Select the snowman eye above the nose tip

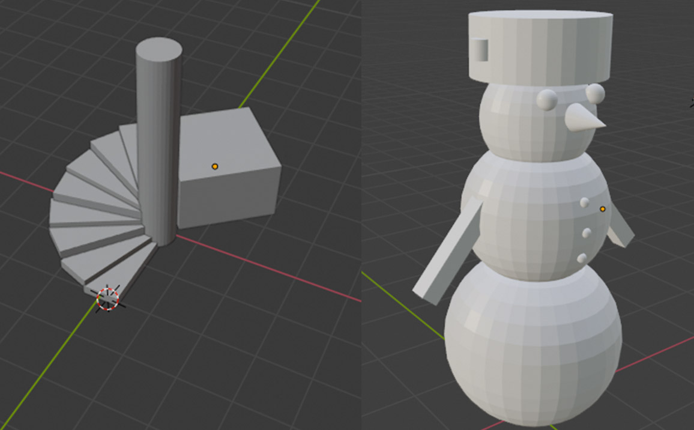click(596, 94)
